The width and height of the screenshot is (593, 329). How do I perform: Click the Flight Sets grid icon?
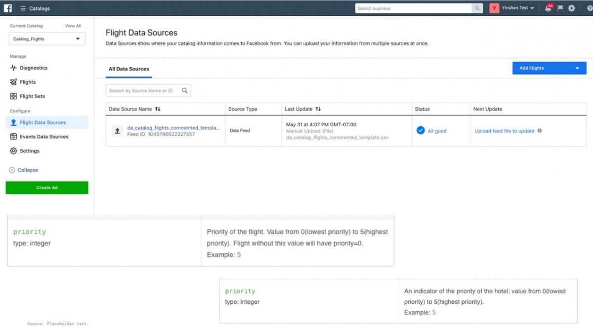[13, 97]
